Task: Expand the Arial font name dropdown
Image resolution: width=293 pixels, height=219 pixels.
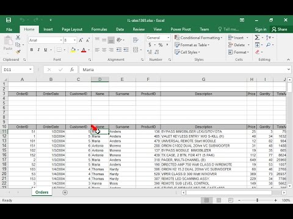Action: click(61, 40)
